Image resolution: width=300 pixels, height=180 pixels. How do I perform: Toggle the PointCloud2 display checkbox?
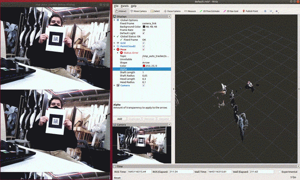click(144, 46)
